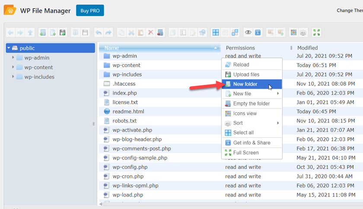The height and width of the screenshot is (209, 363).
Task: Select the wp-cron.php file row
Action: click(x=231, y=176)
